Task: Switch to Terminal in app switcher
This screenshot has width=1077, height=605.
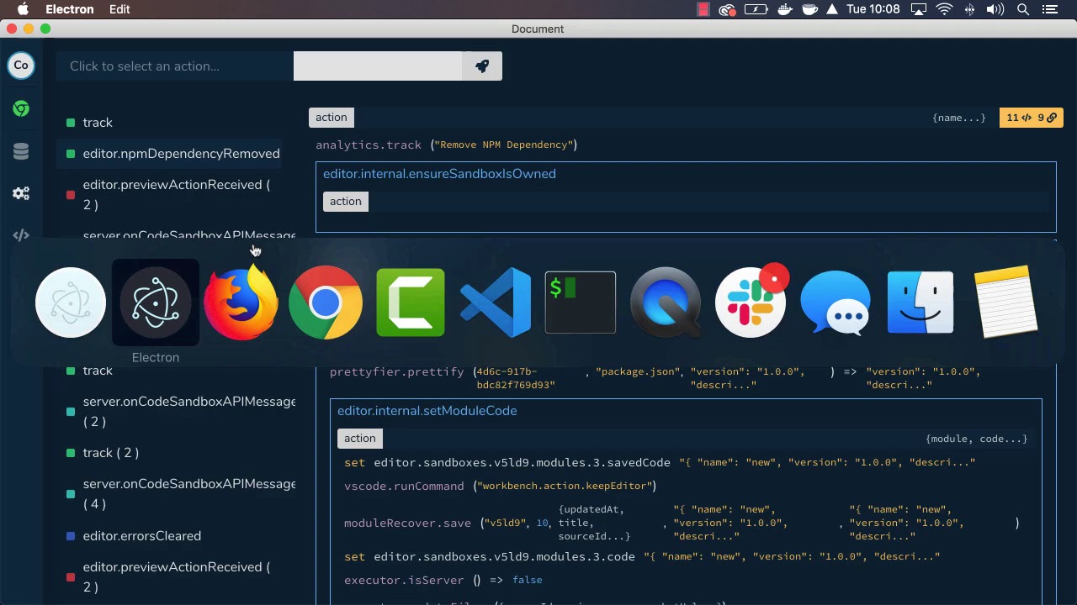Action: pos(581,302)
